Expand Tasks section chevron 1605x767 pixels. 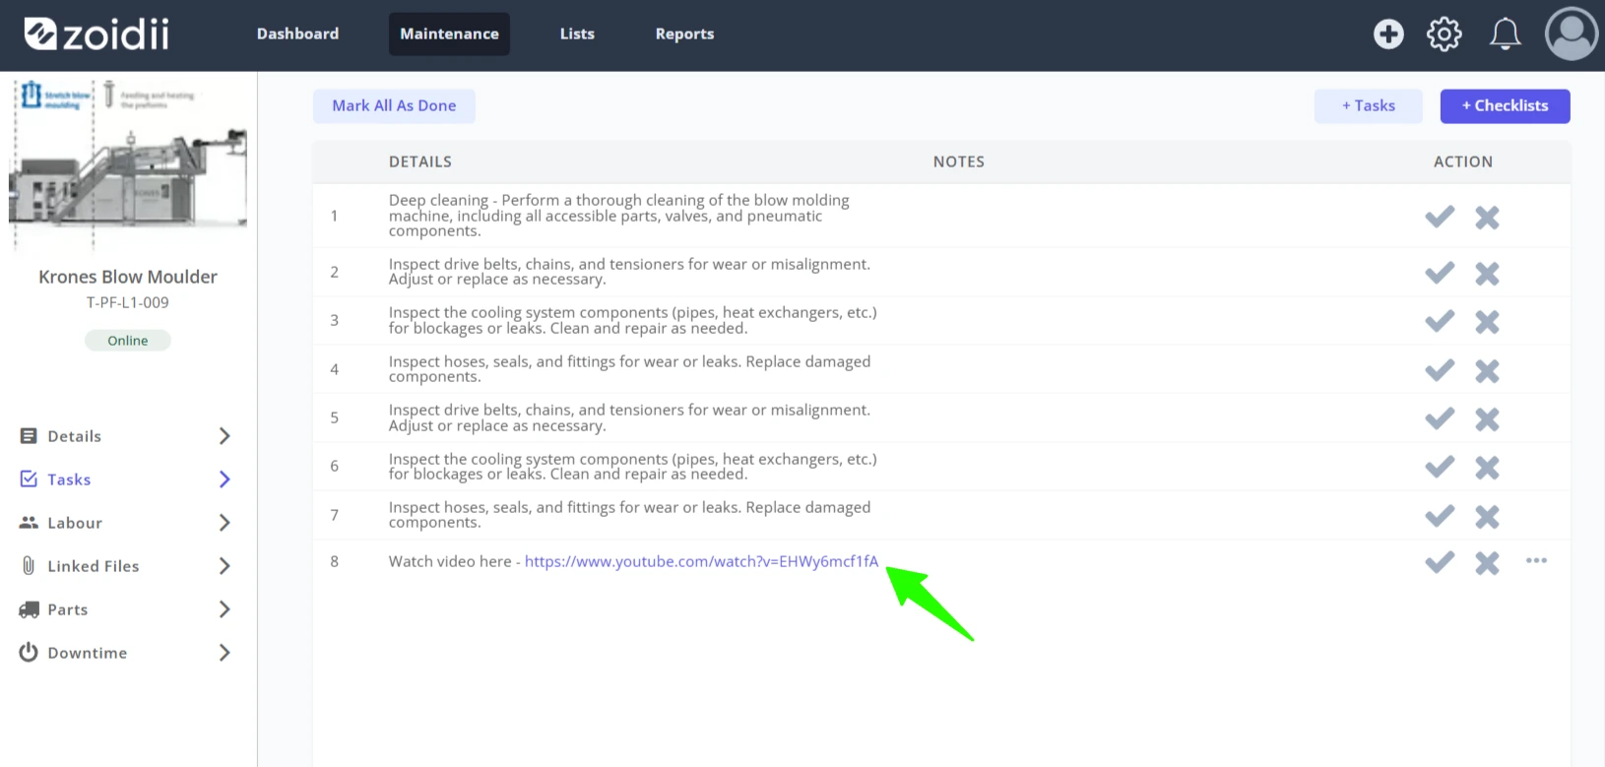[225, 479]
